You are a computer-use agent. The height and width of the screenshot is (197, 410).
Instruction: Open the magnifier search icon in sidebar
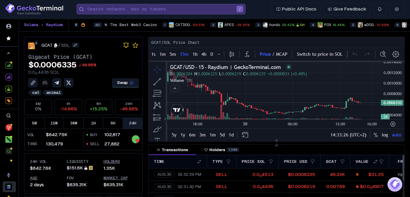(9, 116)
